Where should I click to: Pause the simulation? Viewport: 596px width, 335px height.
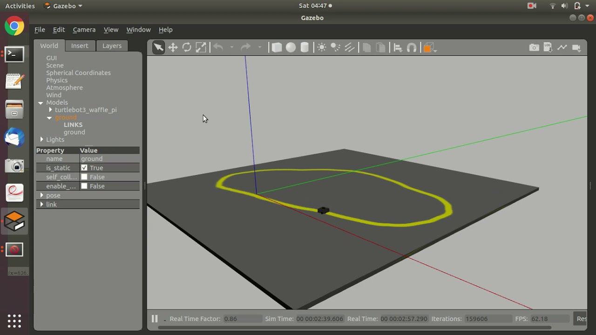(155, 319)
